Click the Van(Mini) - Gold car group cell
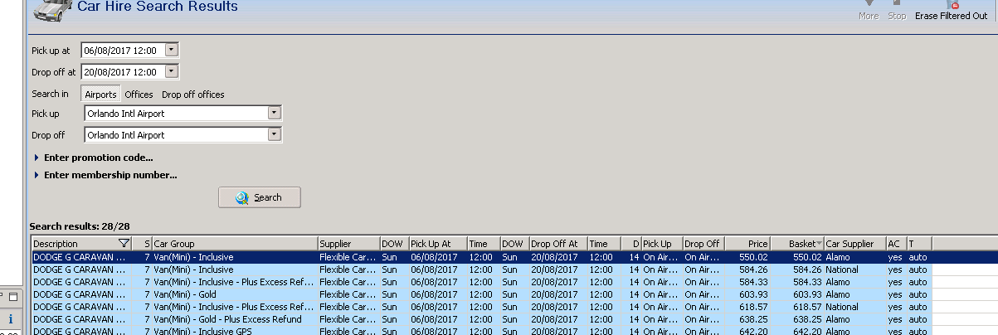Image resolution: width=998 pixels, height=335 pixels. click(235, 294)
